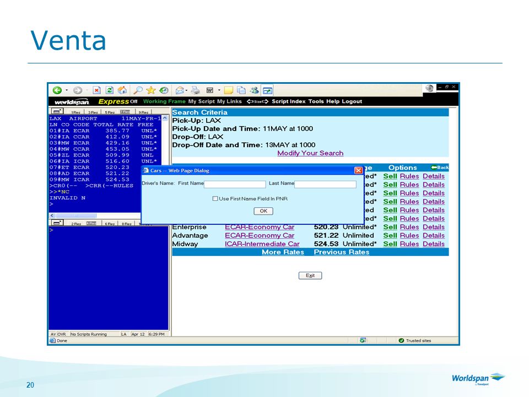Screen dimensions: 529x397
Task: Check Use First Name Field In PNR
Action: tap(215, 199)
